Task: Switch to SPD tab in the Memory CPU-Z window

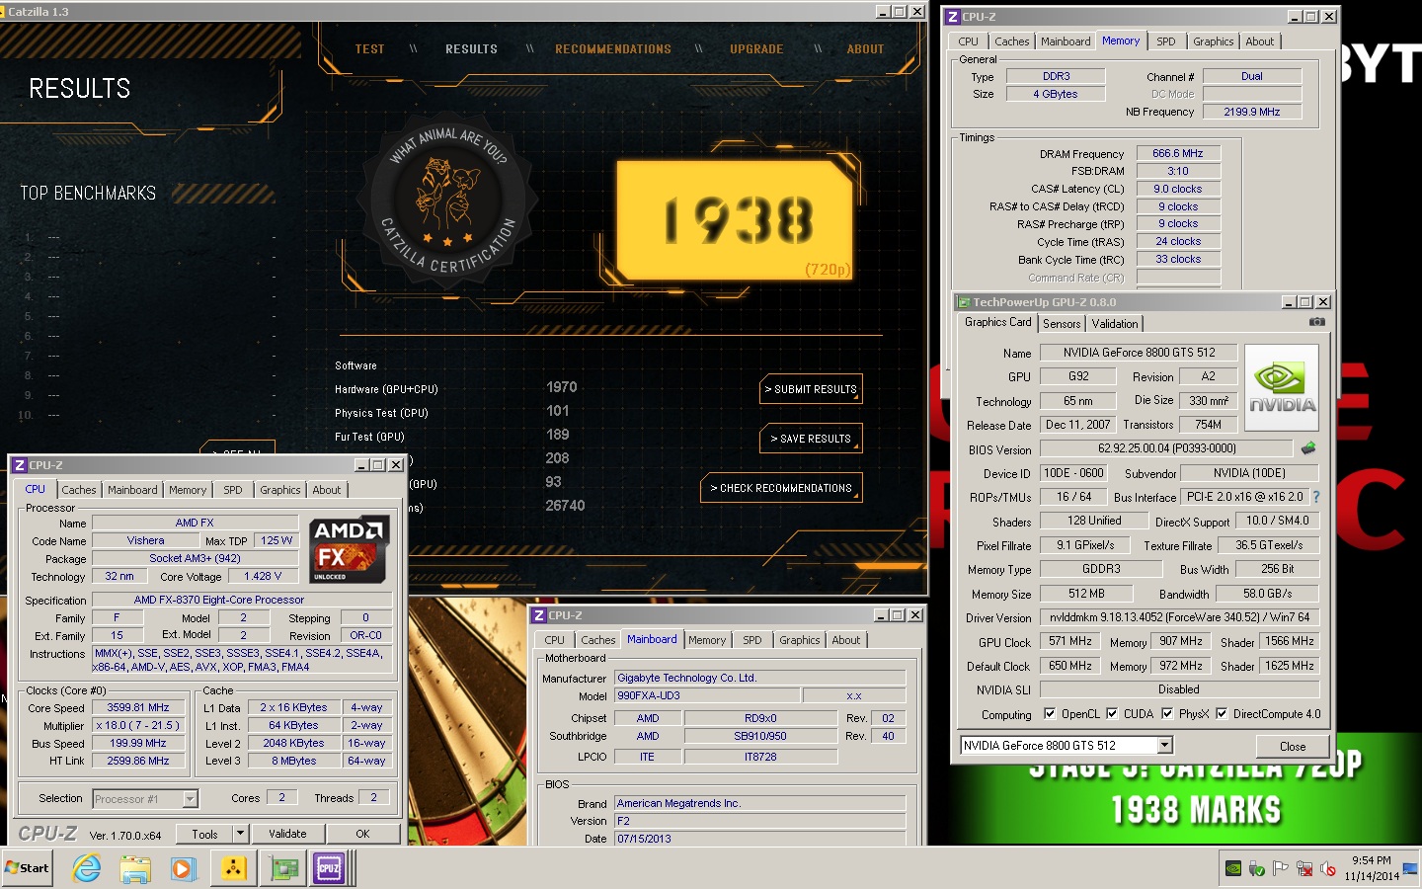Action: point(1166,41)
